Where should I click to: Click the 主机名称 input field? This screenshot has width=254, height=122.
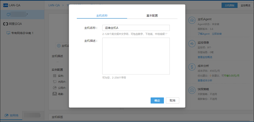(x=136, y=28)
